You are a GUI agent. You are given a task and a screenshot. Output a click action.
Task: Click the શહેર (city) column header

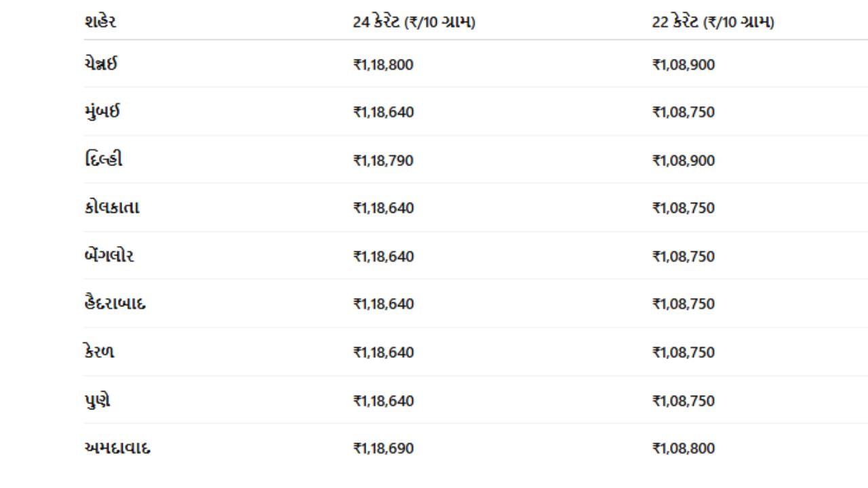[100, 22]
